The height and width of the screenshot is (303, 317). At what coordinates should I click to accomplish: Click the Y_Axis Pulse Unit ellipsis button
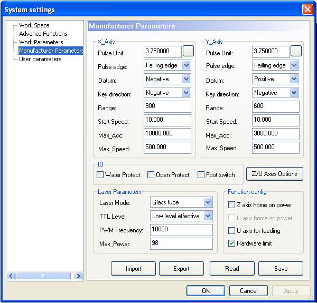pyautogui.click(x=296, y=52)
